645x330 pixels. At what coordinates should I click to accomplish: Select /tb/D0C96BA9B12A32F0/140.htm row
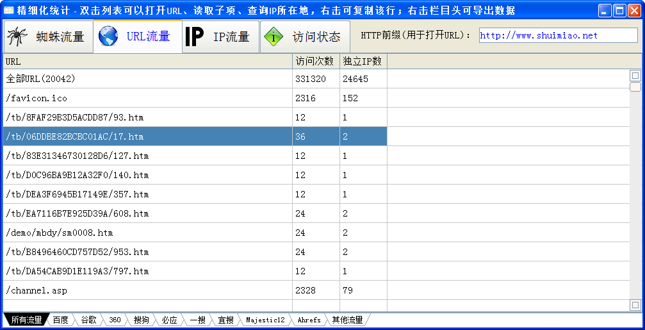[195, 175]
